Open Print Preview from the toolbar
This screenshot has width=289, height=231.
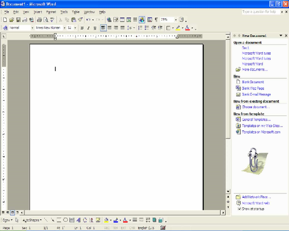(x=46, y=20)
